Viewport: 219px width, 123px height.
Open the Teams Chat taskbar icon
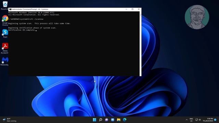[x=106, y=120]
